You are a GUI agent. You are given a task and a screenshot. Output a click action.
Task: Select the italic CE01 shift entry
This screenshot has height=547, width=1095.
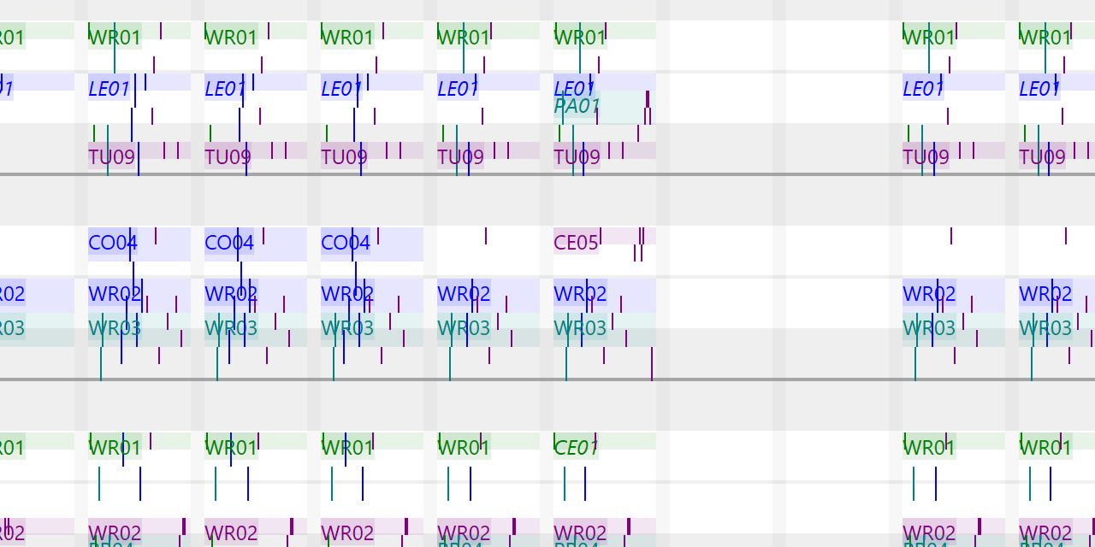pyautogui.click(x=575, y=445)
